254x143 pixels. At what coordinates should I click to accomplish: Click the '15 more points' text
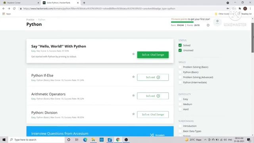coord(179,19)
